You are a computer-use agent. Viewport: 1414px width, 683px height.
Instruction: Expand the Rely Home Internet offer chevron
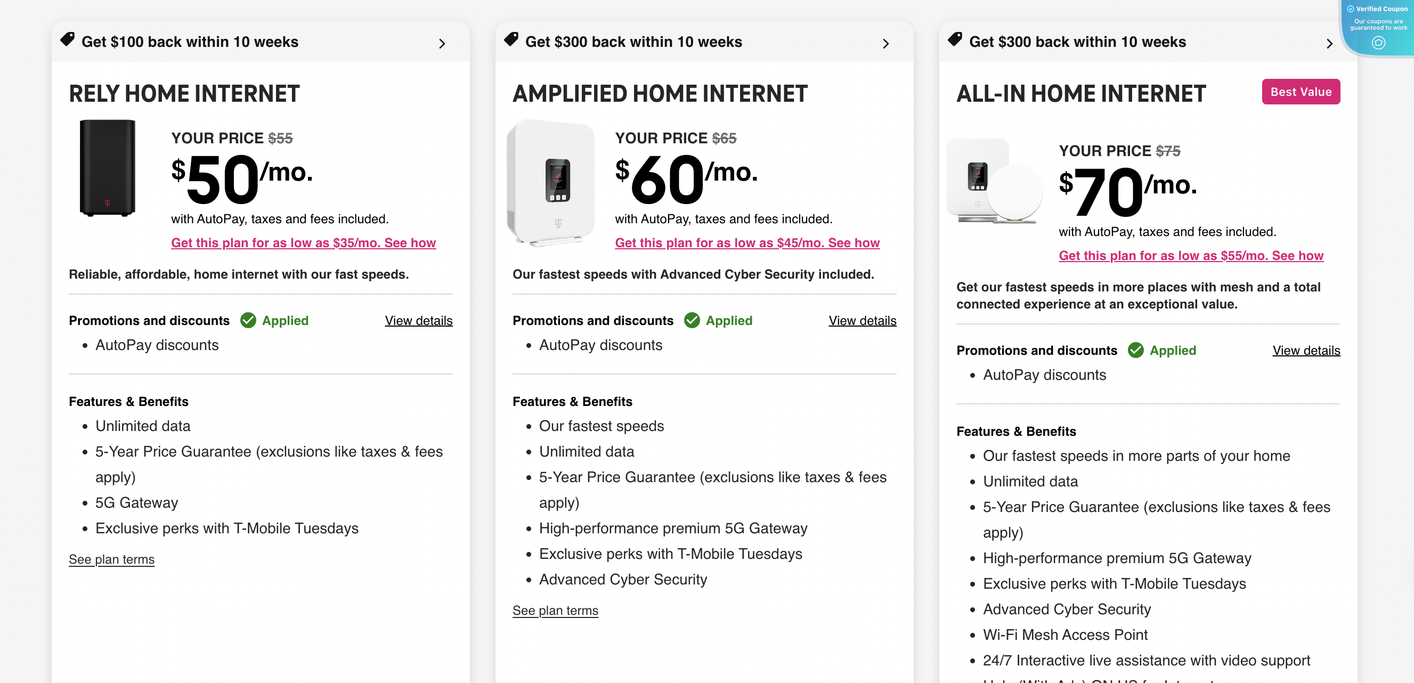442,43
